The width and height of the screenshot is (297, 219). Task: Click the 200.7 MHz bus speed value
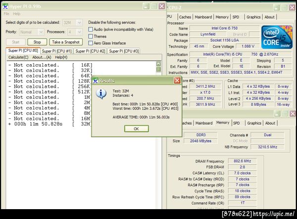pyautogui.click(x=205, y=99)
